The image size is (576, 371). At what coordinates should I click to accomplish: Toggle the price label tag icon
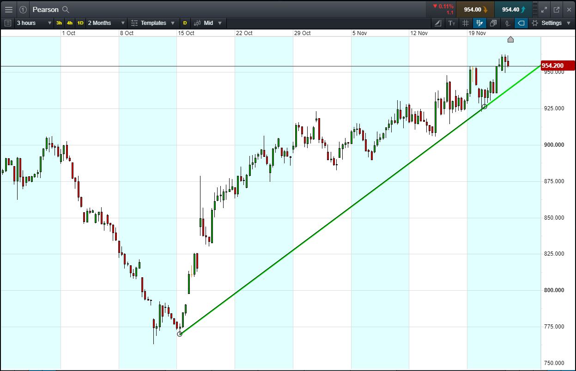[x=521, y=23]
